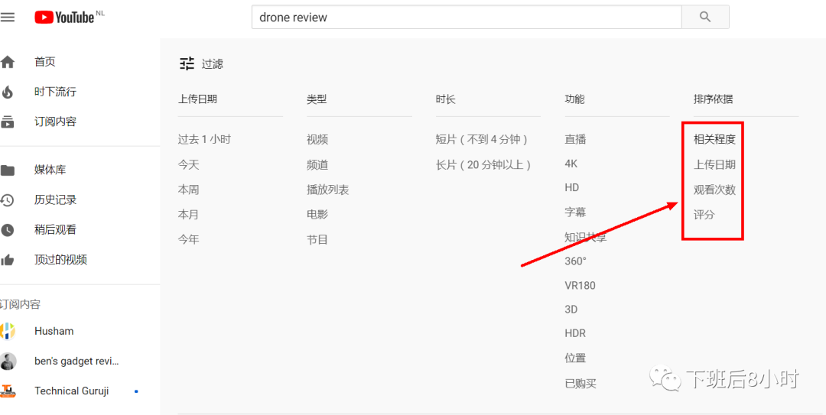The image size is (826, 415).
Task: Click the search magnifier button
Action: click(x=705, y=17)
